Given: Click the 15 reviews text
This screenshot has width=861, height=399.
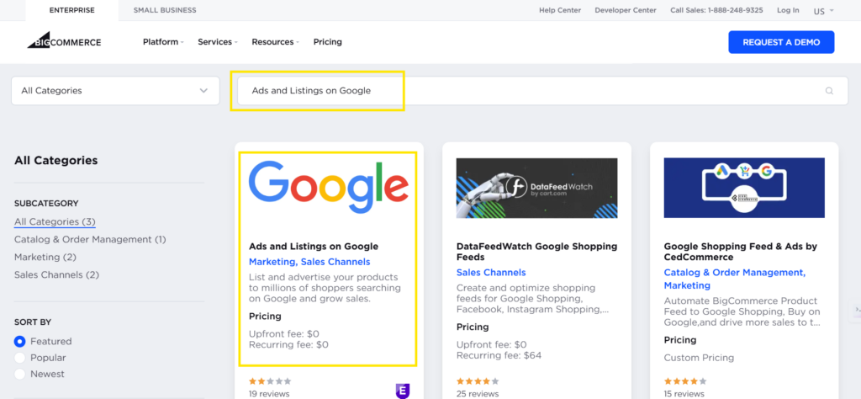Looking at the screenshot, I should click(684, 394).
